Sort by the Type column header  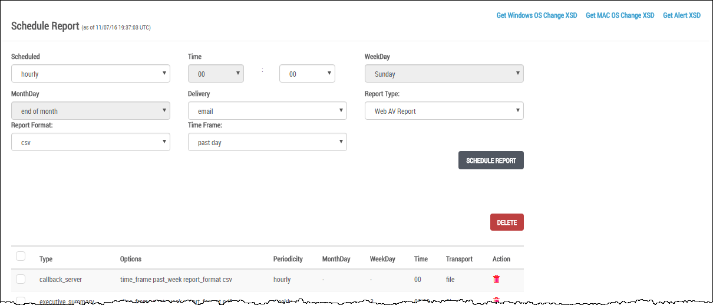[x=46, y=259]
